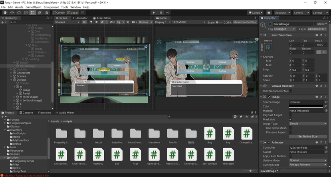Toggle scene effects icon in Scene toolbar
The height and width of the screenshot is (177, 331).
click(102, 22)
